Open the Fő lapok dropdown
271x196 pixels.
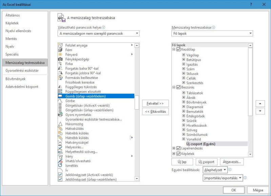point(212,34)
